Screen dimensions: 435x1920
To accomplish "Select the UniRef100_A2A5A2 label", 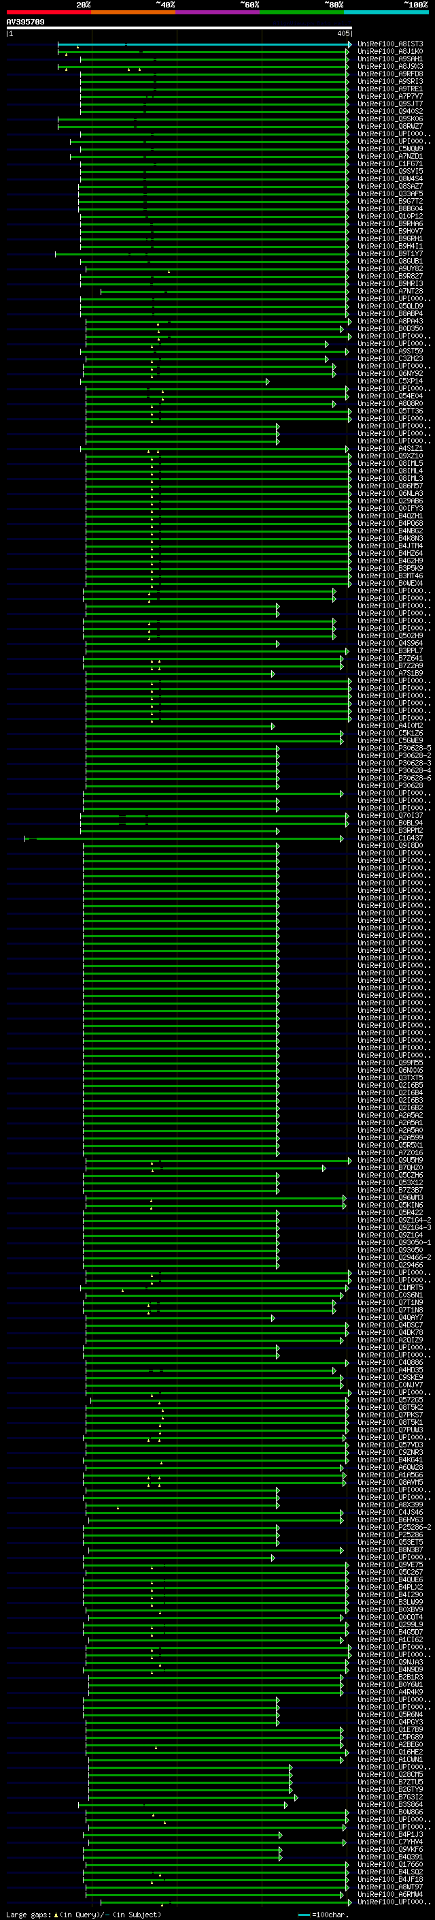I will pos(389,1115).
